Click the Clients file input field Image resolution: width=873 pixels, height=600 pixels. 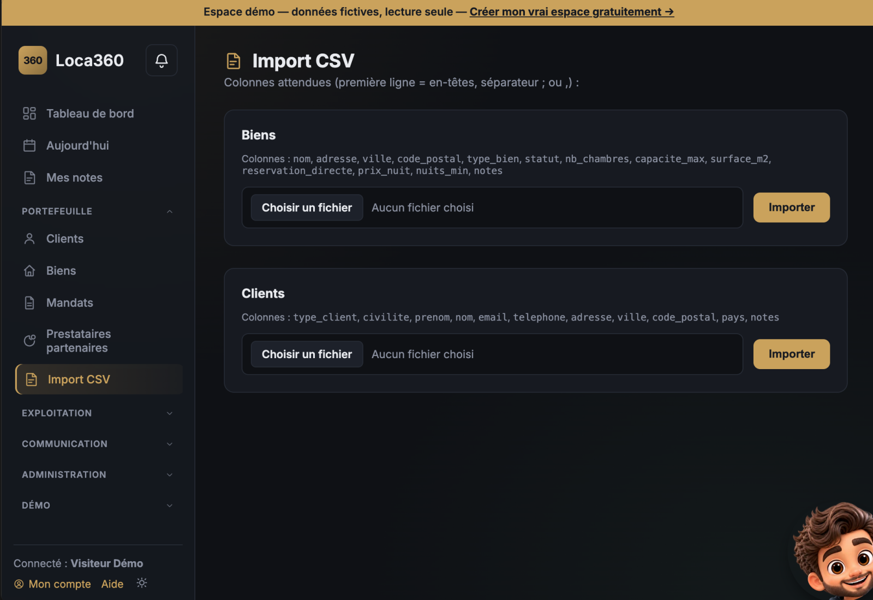(492, 354)
